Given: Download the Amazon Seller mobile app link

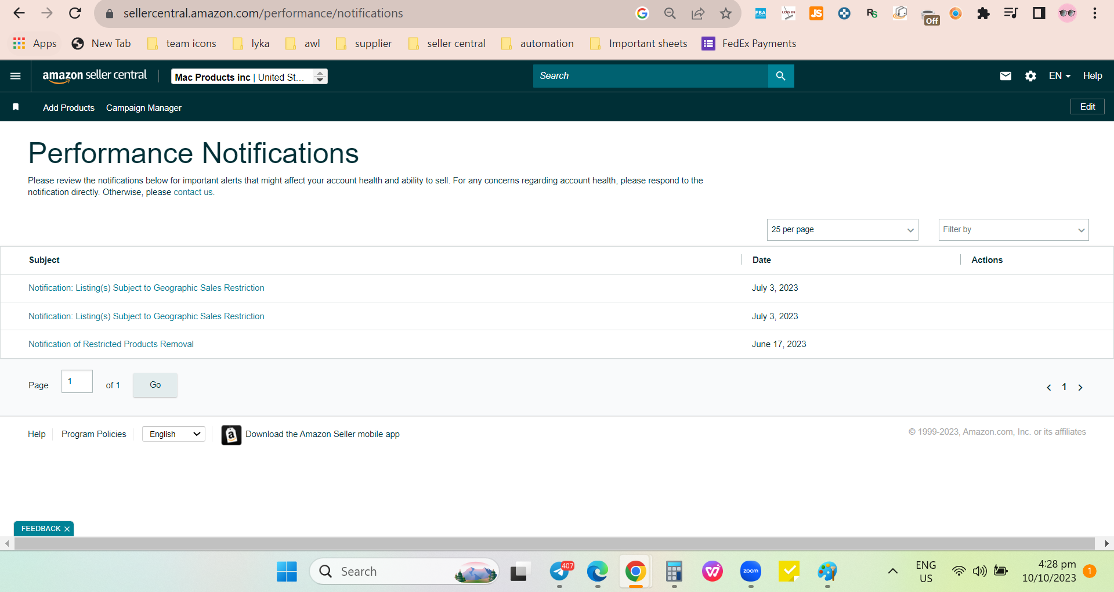Looking at the screenshot, I should point(323,434).
